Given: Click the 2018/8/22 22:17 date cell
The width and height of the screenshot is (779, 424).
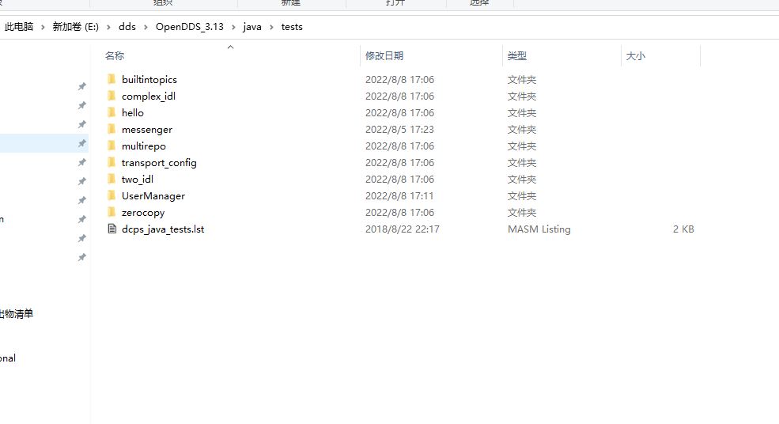Looking at the screenshot, I should [403, 229].
